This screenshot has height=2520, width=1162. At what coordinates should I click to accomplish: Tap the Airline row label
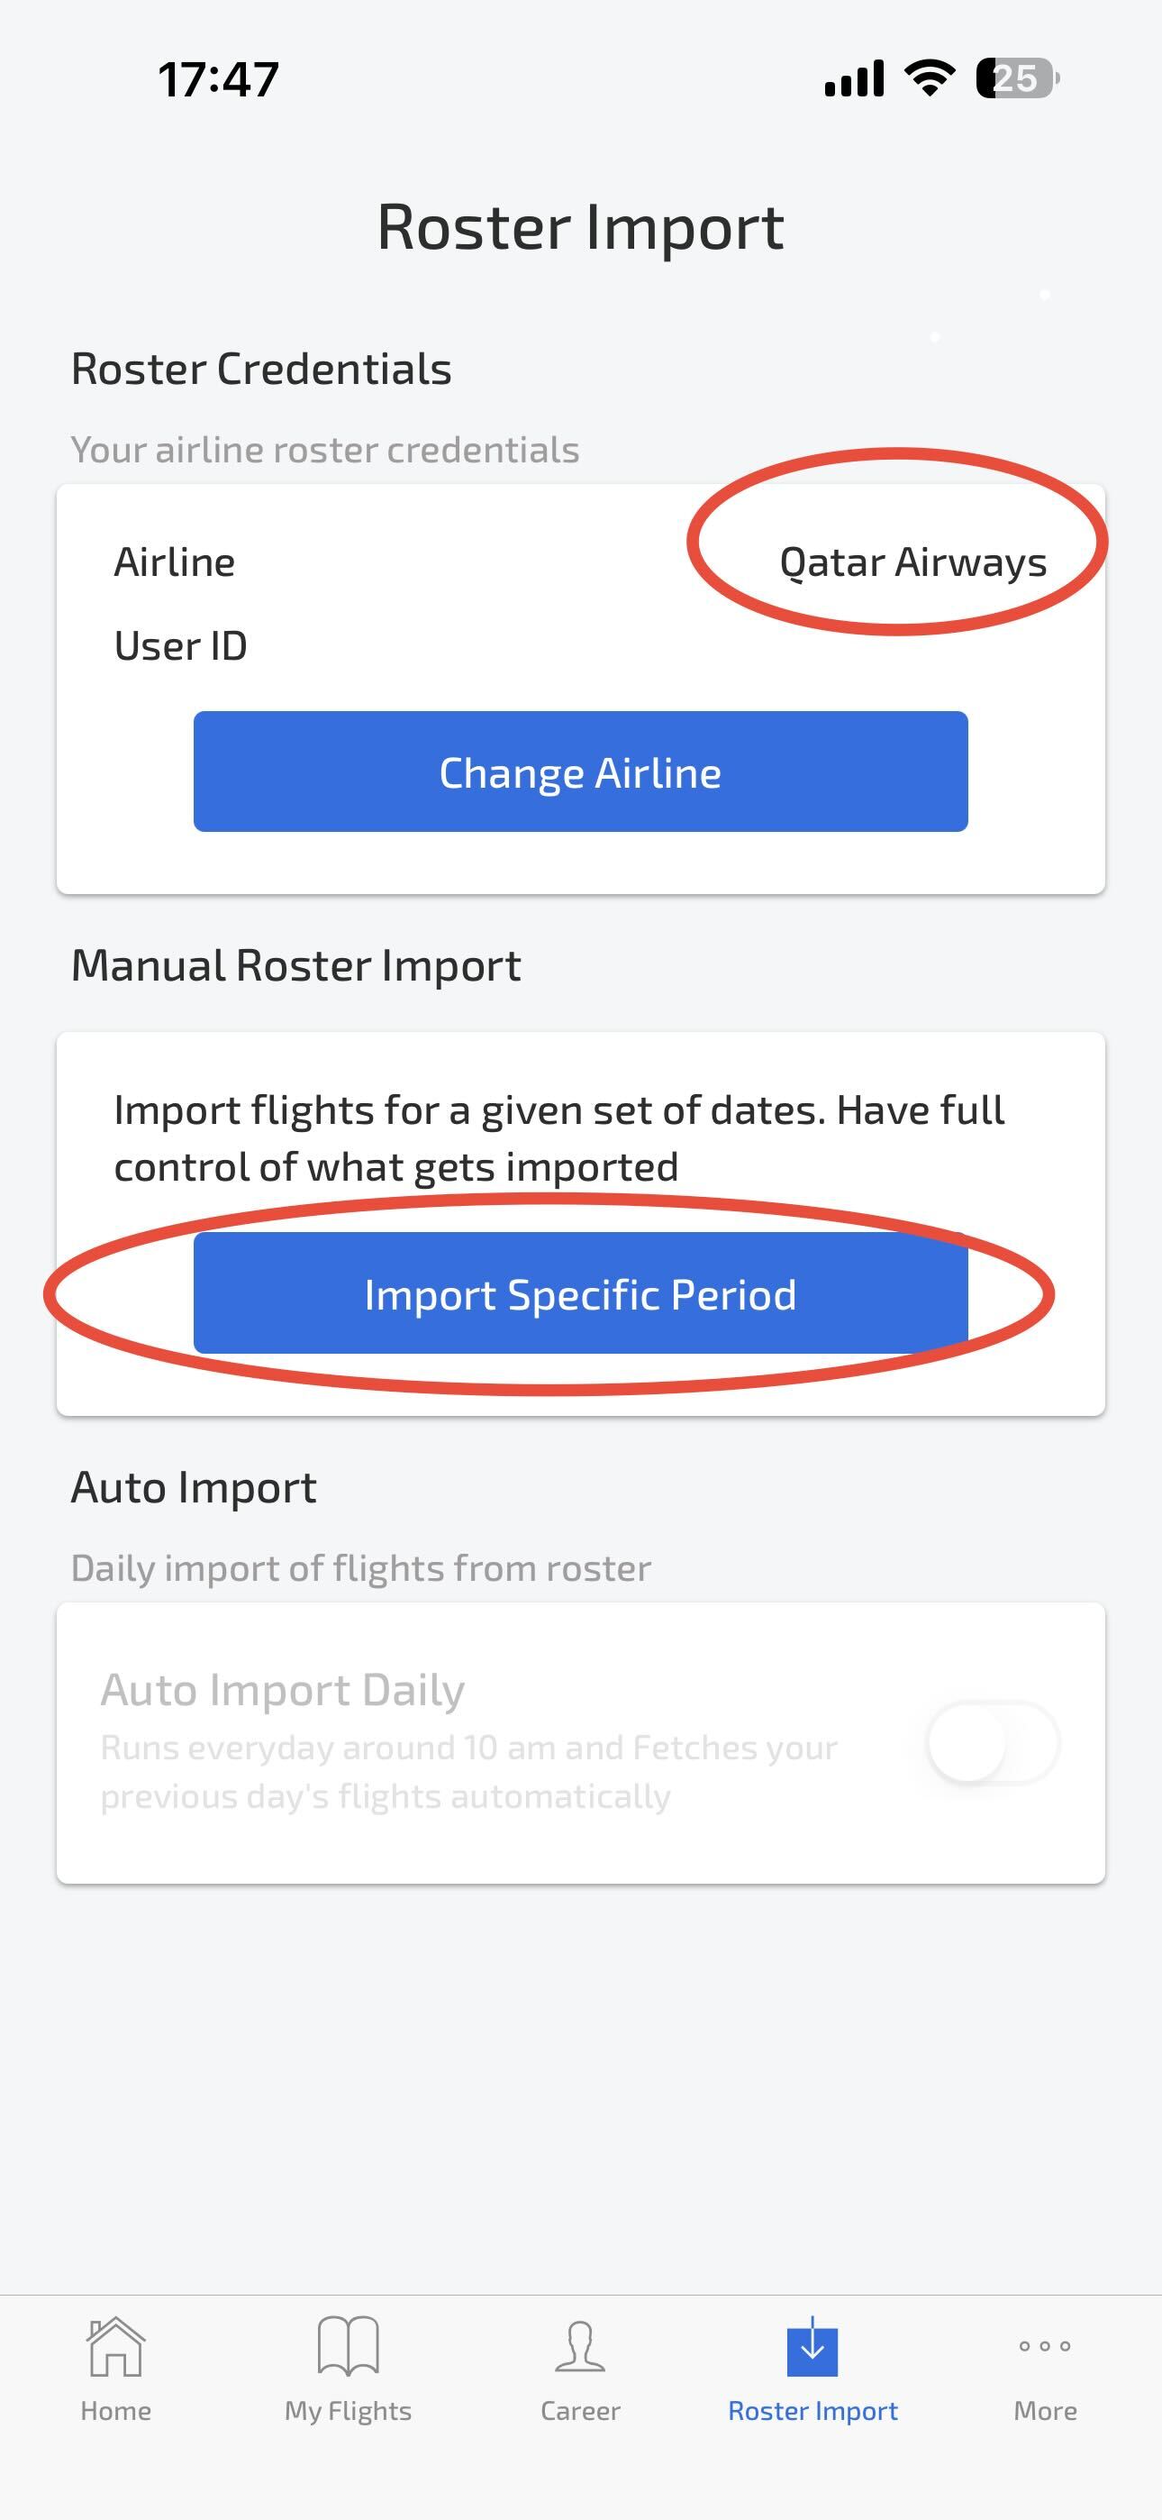point(174,562)
